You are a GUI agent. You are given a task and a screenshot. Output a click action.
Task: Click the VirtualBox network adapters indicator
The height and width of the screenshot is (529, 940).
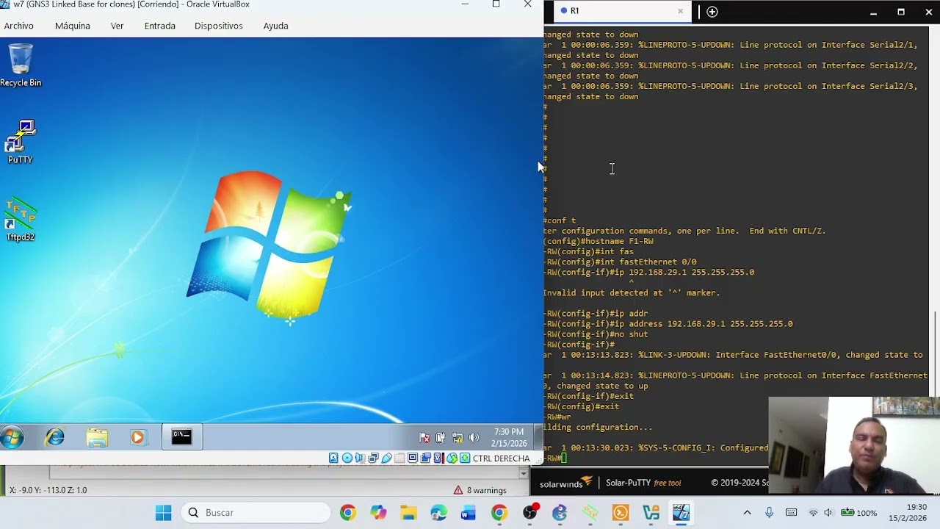(x=373, y=458)
